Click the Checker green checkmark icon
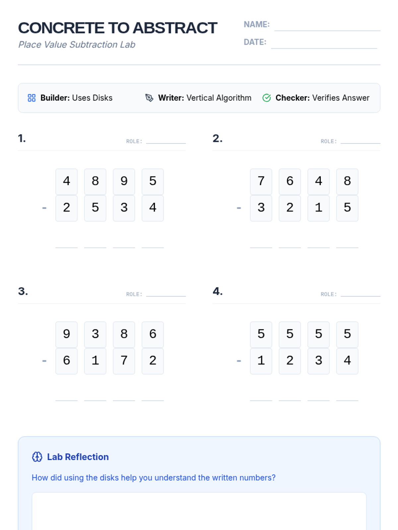398x530 pixels. click(267, 98)
